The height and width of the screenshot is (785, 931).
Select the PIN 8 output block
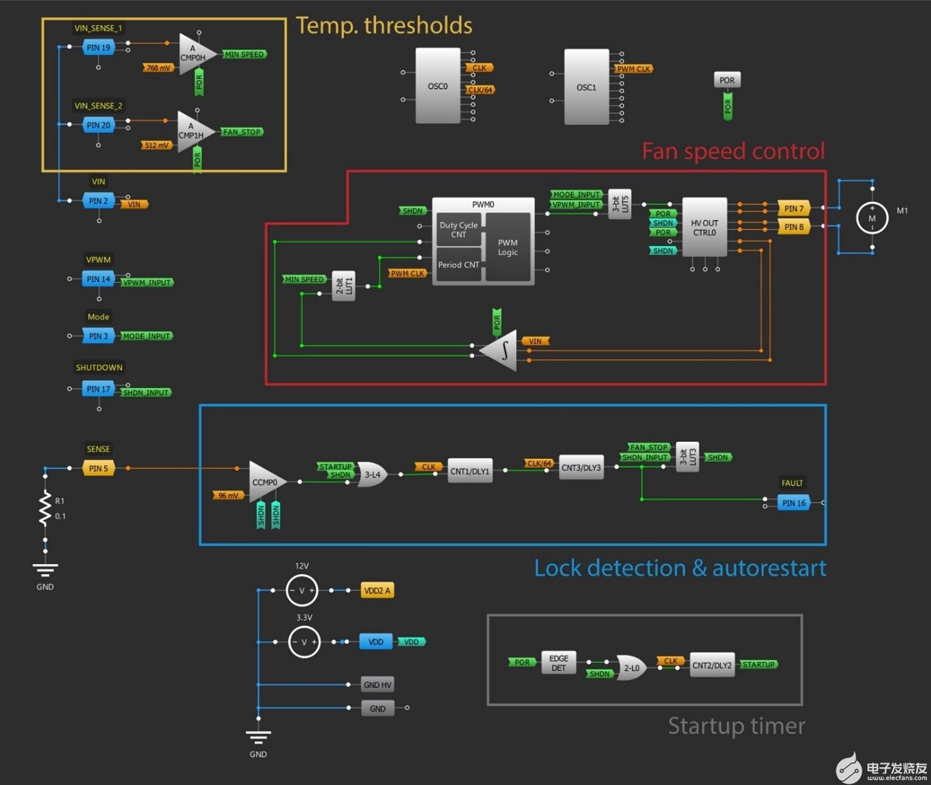(x=794, y=227)
